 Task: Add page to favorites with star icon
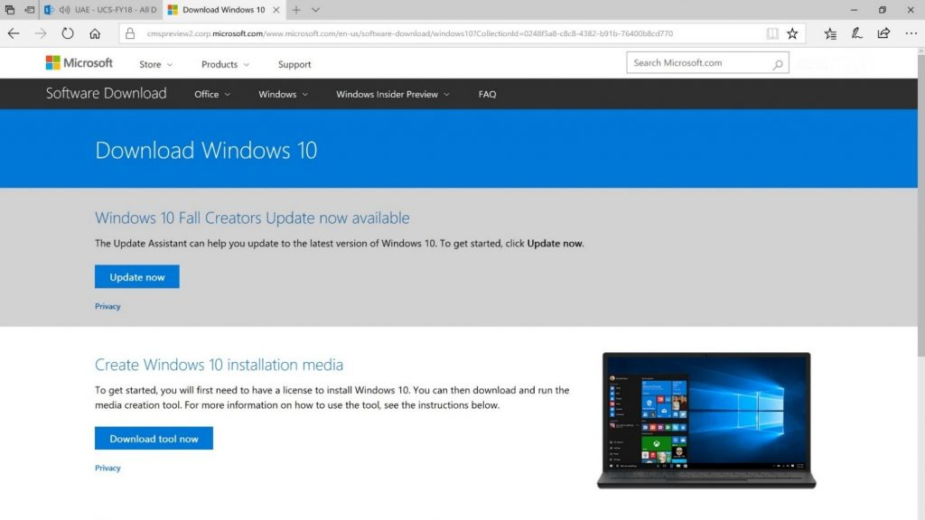(x=792, y=33)
